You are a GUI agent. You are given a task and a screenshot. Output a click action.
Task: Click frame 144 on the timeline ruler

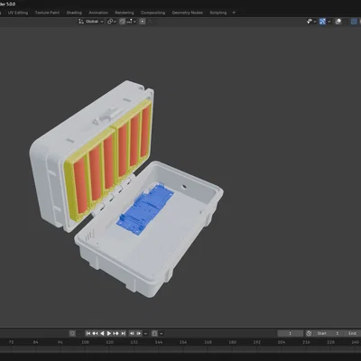pos(159,342)
